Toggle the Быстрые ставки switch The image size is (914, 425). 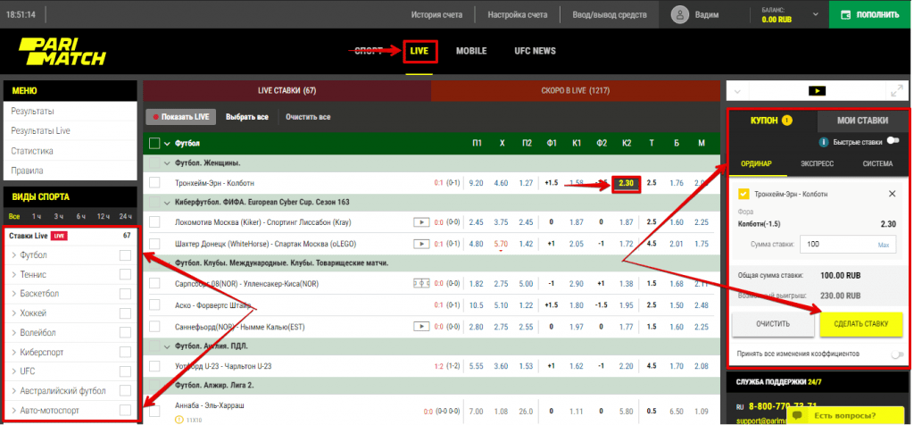[893, 141]
